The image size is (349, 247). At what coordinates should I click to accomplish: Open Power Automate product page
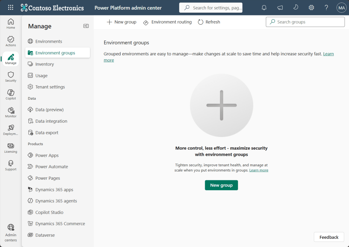click(58, 166)
